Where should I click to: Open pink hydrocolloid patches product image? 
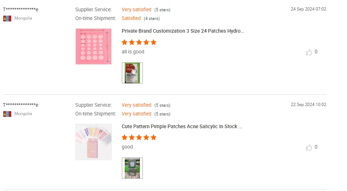click(x=94, y=46)
